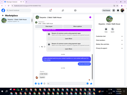Open the Notifications bell icon

pyautogui.click(x=118, y=10)
